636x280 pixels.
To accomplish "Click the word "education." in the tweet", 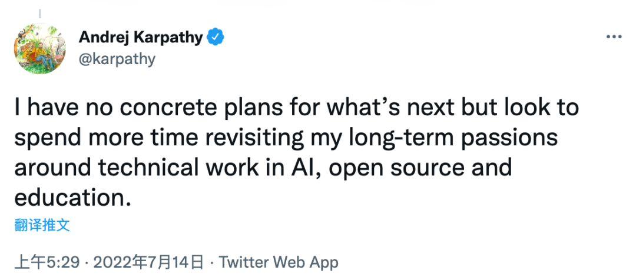I will [73, 198].
